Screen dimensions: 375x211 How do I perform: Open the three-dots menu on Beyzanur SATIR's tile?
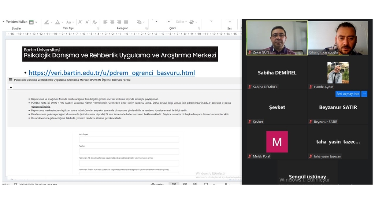[364, 94]
